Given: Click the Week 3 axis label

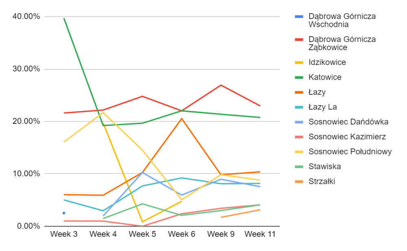Looking at the screenshot, I should pos(64,234).
